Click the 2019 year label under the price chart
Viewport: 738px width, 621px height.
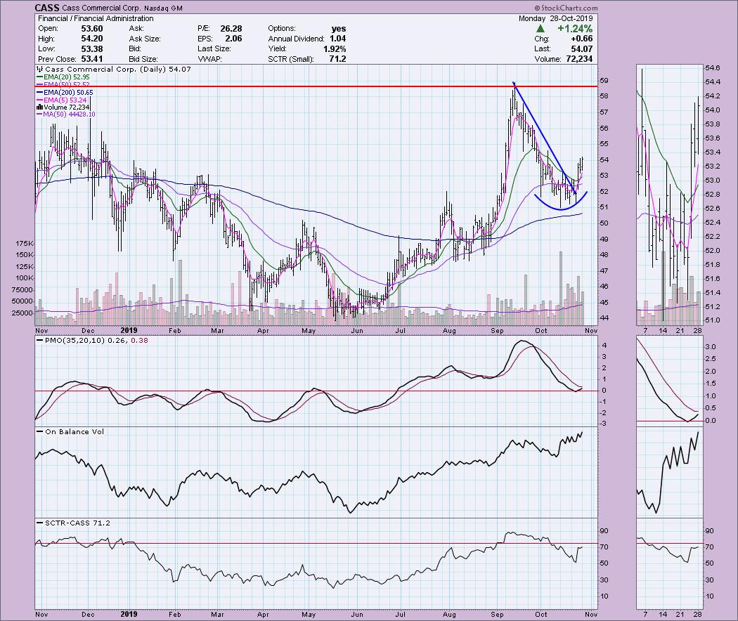pos(129,330)
